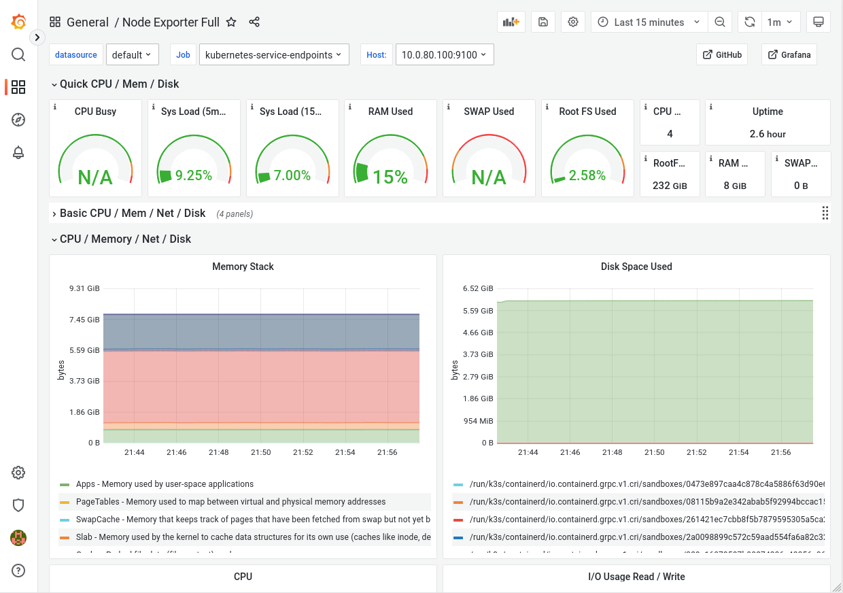Click the Node Exporter Full title
Image resolution: width=843 pixels, height=593 pixels.
[x=171, y=22]
